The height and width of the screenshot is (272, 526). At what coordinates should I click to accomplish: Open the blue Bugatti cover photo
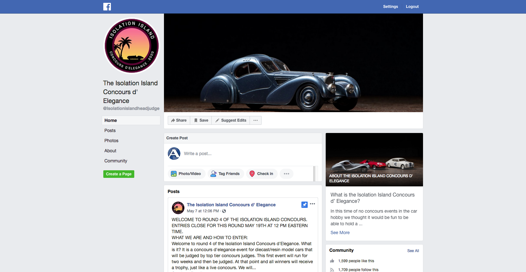click(x=293, y=63)
